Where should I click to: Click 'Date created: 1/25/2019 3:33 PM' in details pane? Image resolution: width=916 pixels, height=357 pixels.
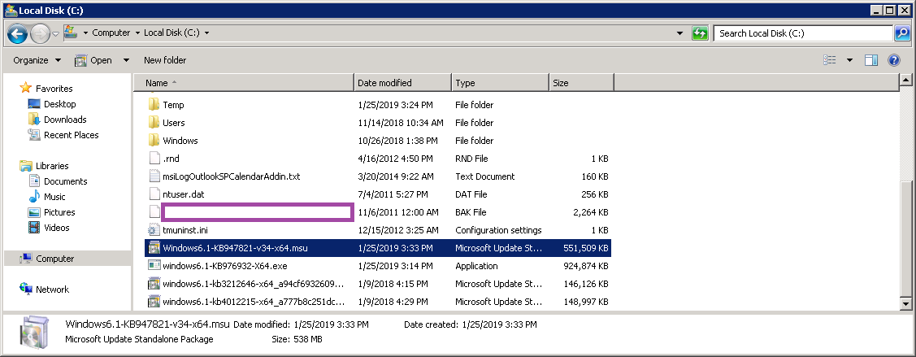click(471, 324)
